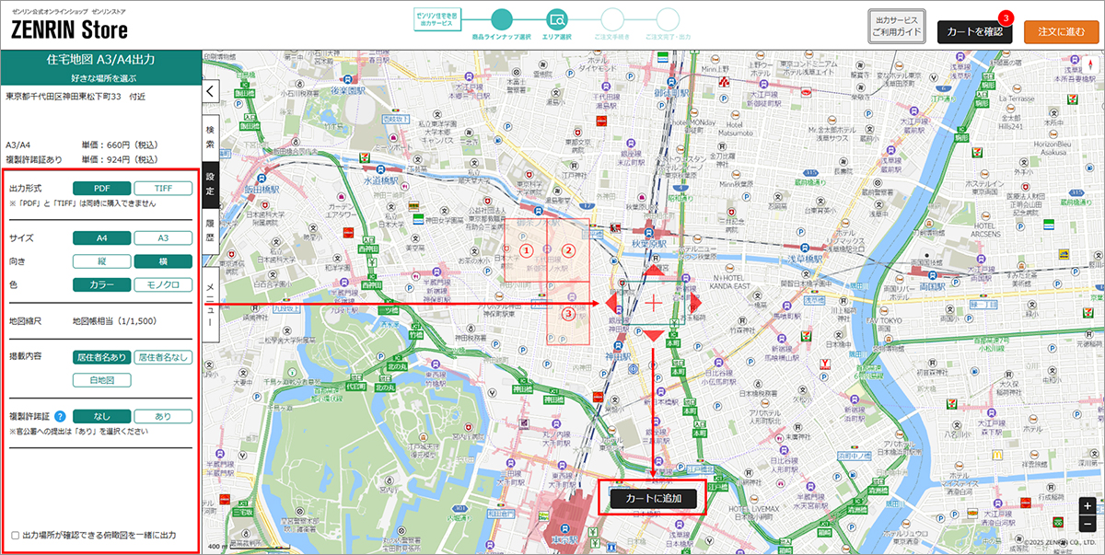Choose A3 paper size
The height and width of the screenshot is (555, 1105).
(x=163, y=237)
